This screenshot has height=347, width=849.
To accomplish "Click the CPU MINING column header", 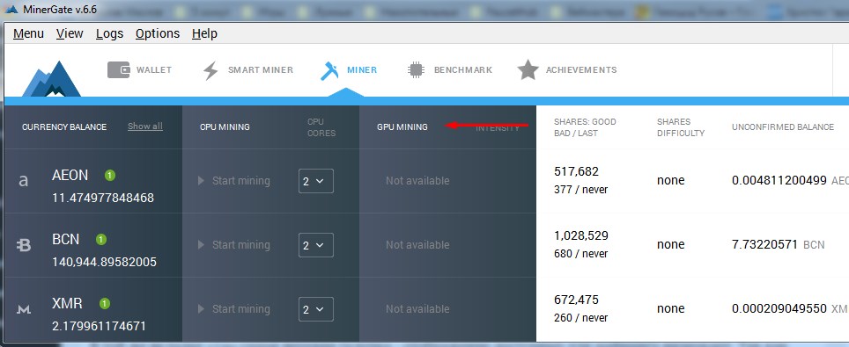I will [x=225, y=127].
